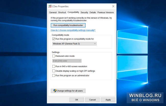
Task: Click the Cancel button
Action: (x=92, y=100)
